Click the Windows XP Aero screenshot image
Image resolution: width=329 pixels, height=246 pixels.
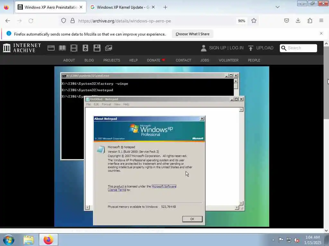[162, 146]
